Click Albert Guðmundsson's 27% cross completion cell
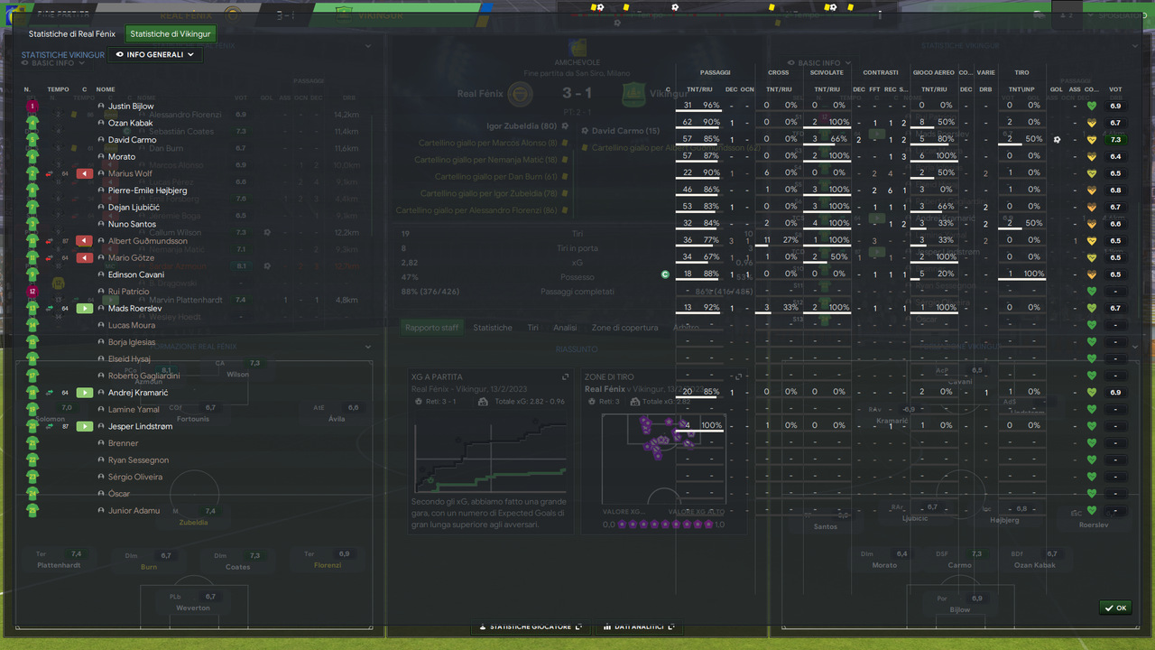1155x650 pixels. [790, 241]
